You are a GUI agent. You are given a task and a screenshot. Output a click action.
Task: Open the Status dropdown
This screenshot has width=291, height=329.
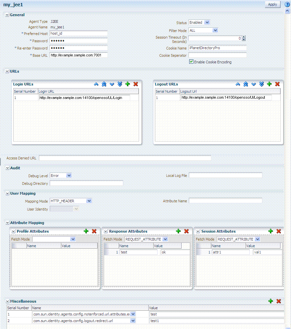pos(207,22)
